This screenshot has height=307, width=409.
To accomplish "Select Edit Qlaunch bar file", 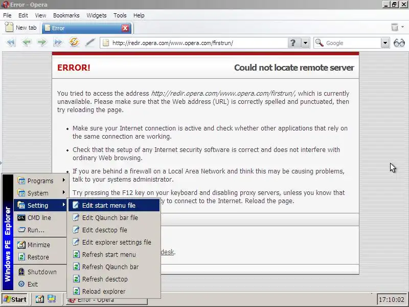I will click(x=114, y=217).
